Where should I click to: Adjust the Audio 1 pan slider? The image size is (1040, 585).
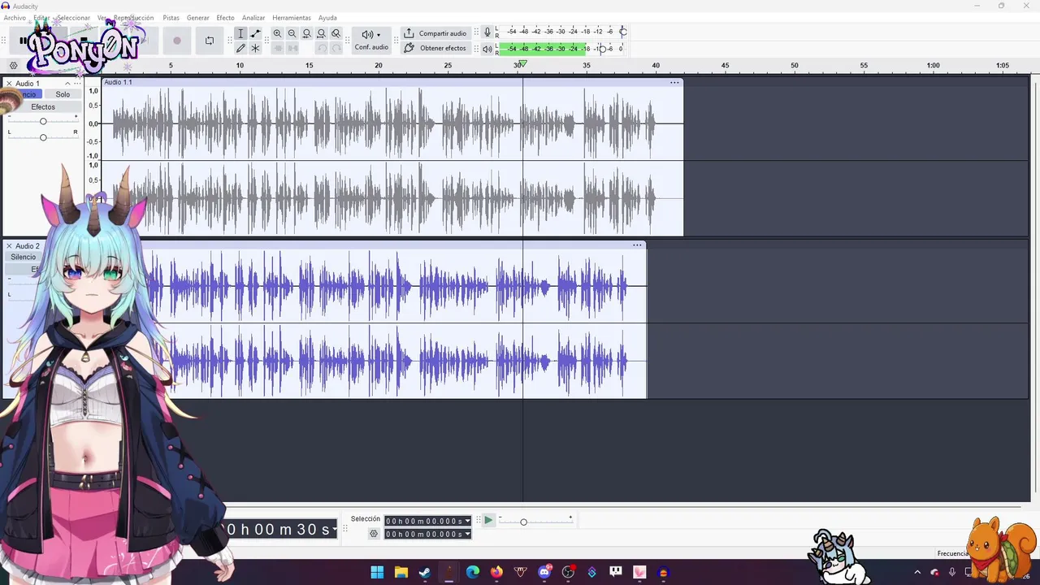click(43, 137)
